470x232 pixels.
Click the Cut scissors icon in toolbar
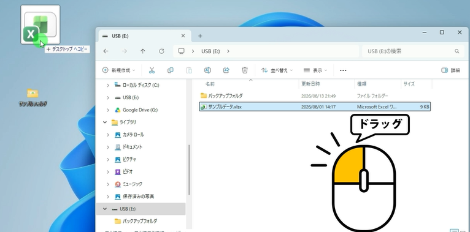tap(152, 70)
